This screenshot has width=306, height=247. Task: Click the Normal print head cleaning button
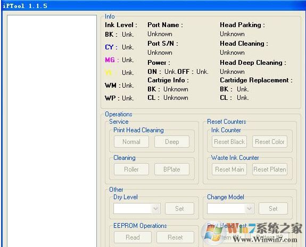131,142
